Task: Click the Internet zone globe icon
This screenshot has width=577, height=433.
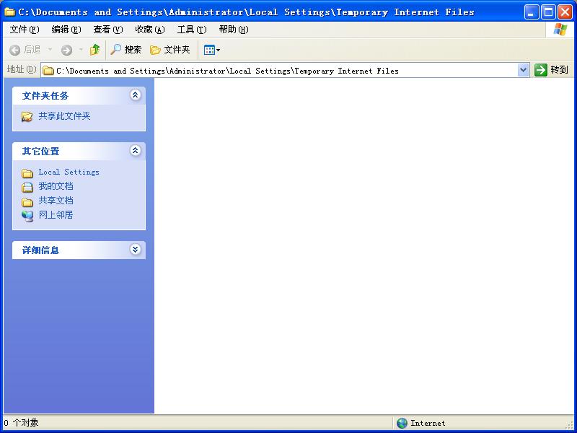Action: (402, 423)
